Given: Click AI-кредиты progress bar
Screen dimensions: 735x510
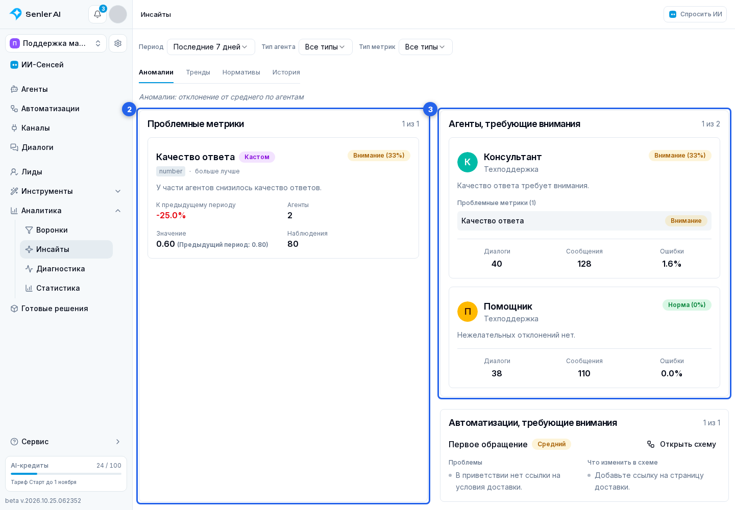Looking at the screenshot, I should 66,474.
